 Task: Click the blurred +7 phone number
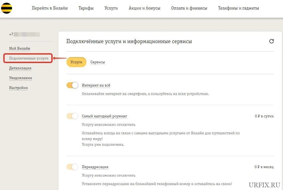click(24, 34)
